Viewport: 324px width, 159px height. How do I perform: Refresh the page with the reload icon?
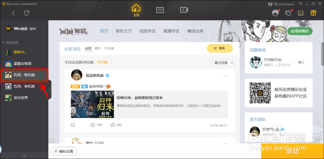click(x=27, y=13)
